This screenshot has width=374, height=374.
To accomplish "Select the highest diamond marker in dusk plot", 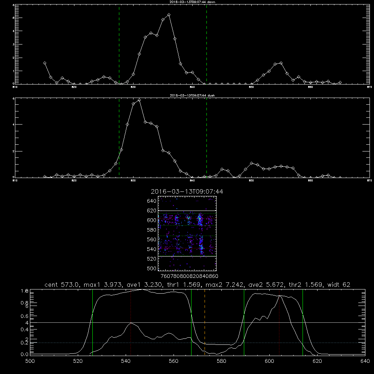I will coord(139,100).
